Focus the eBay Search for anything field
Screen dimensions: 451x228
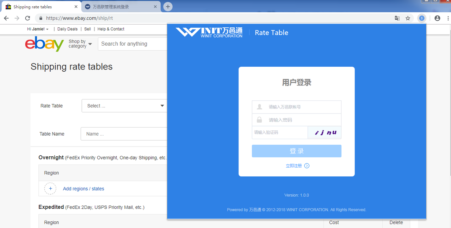click(x=132, y=44)
